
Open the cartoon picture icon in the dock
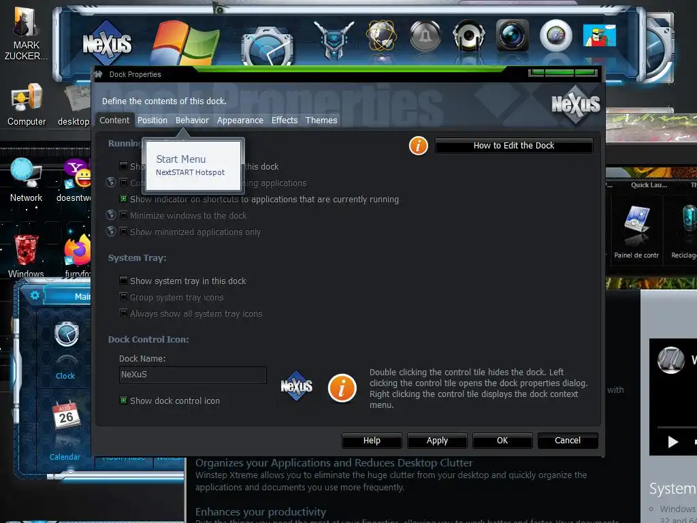coord(600,35)
